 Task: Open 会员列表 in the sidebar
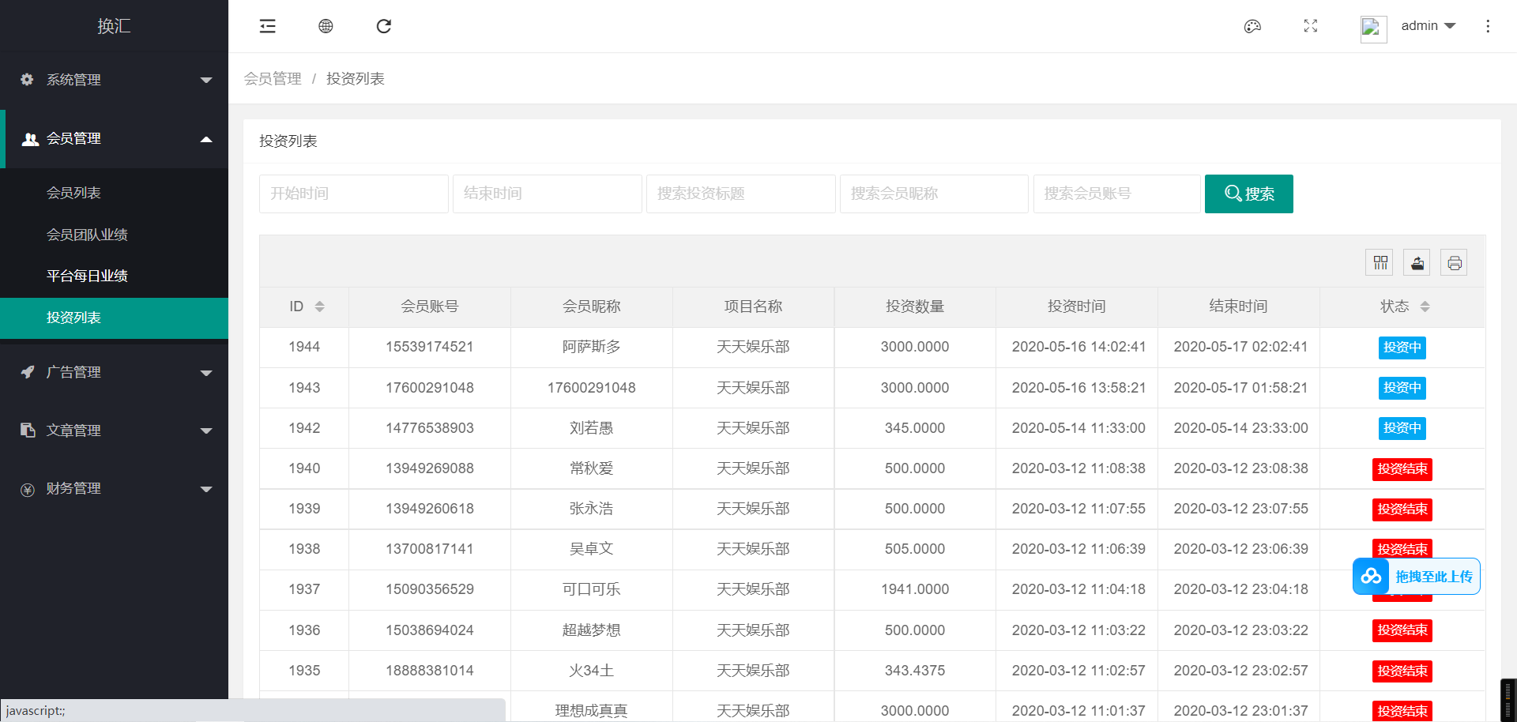click(x=73, y=193)
